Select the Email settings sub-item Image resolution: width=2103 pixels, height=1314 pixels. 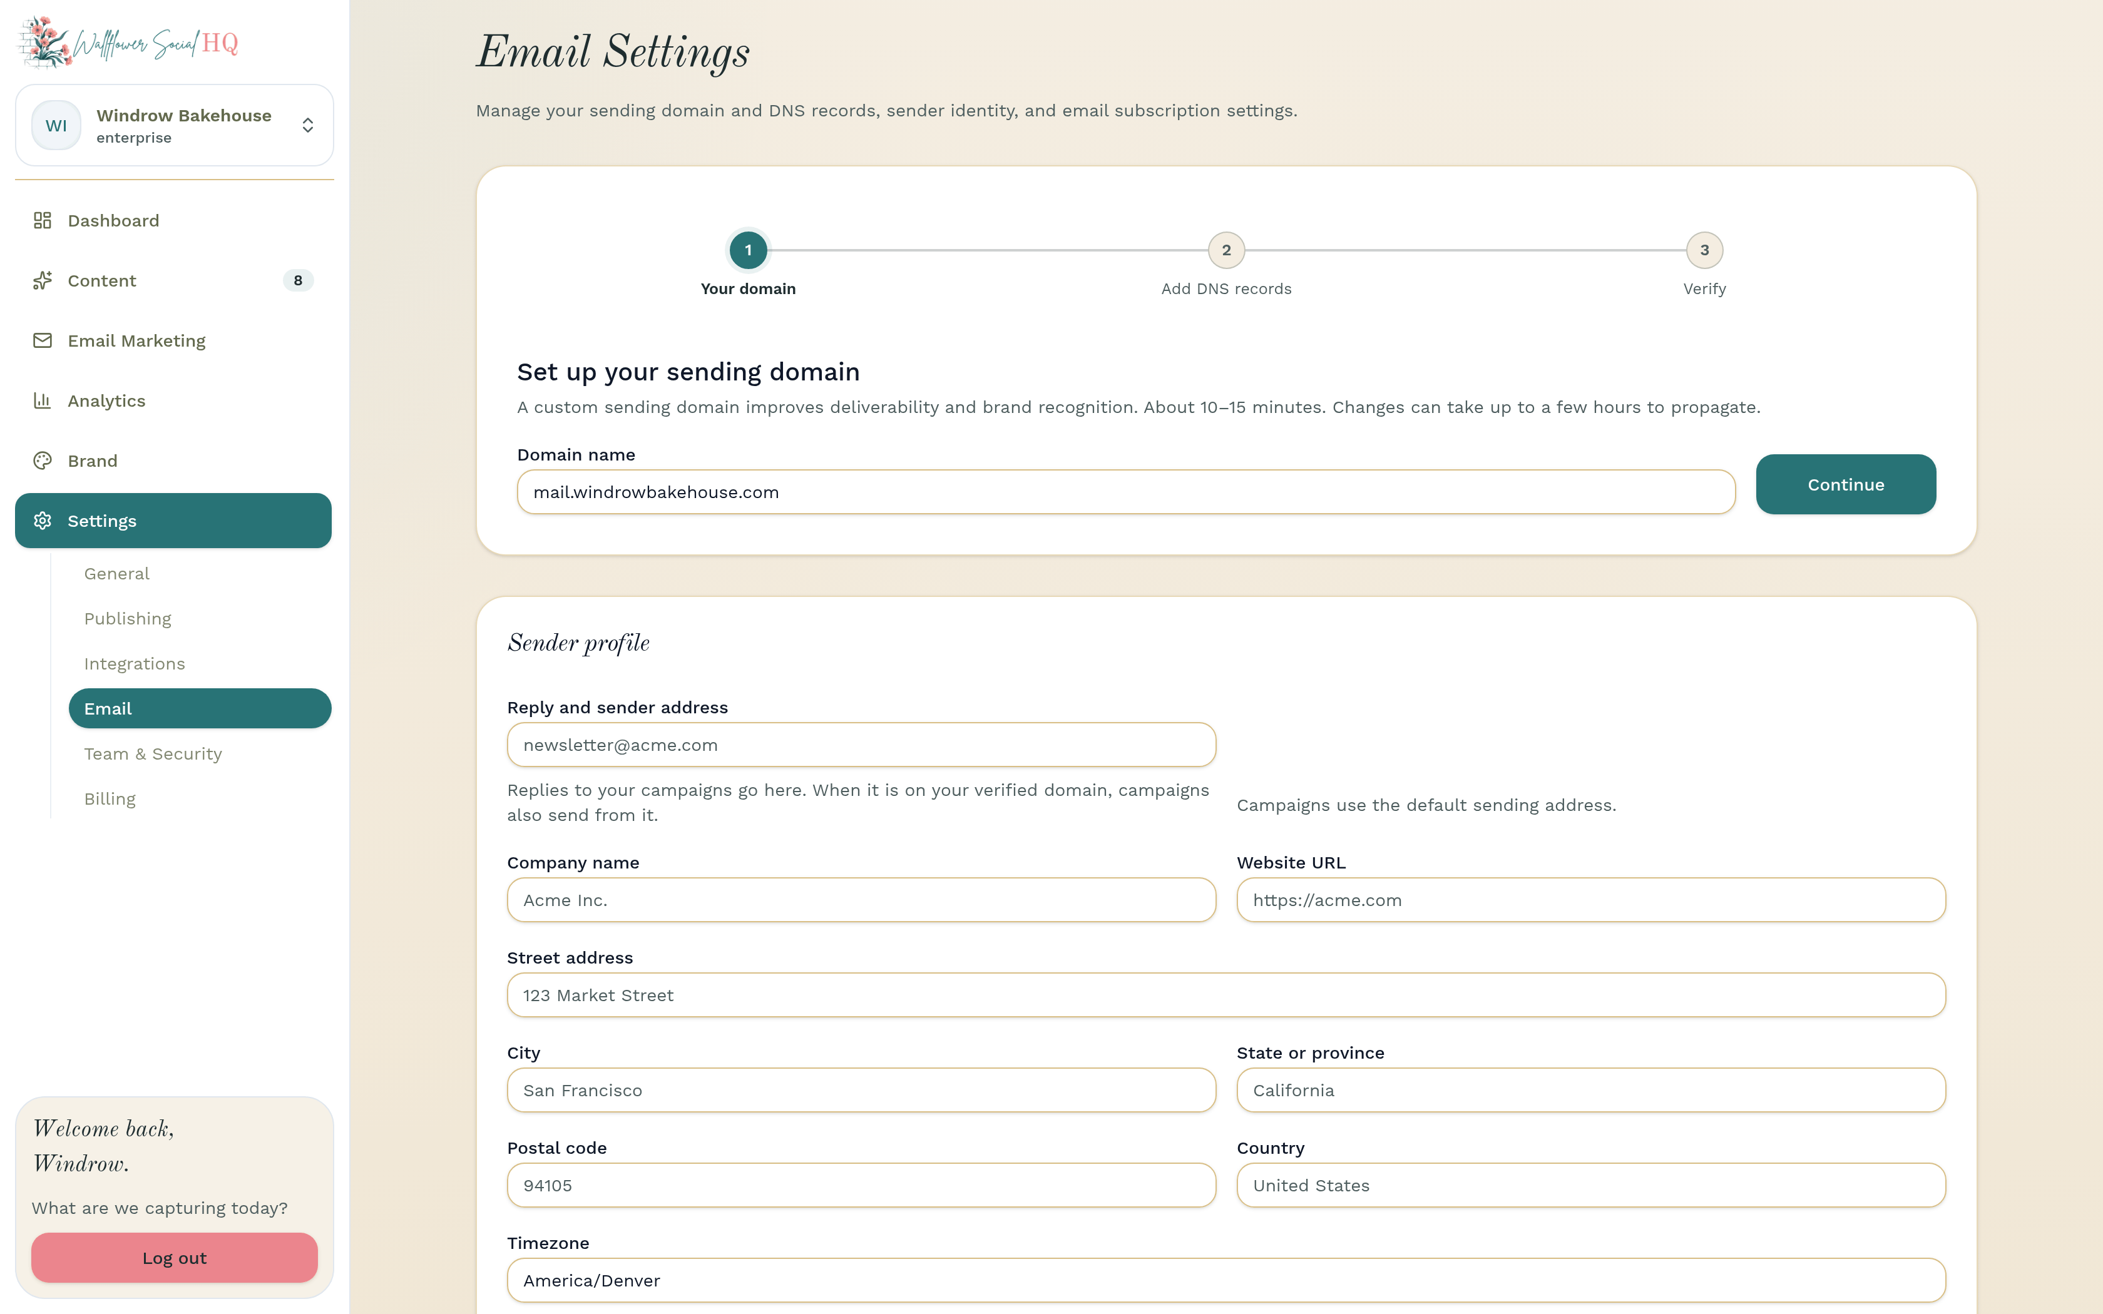[200, 708]
